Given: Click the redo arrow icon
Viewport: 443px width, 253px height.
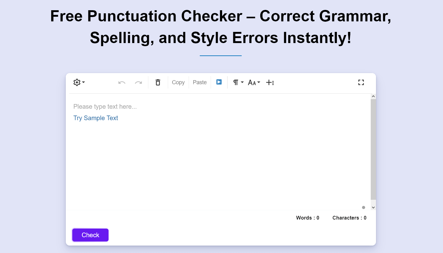Looking at the screenshot, I should (x=138, y=82).
